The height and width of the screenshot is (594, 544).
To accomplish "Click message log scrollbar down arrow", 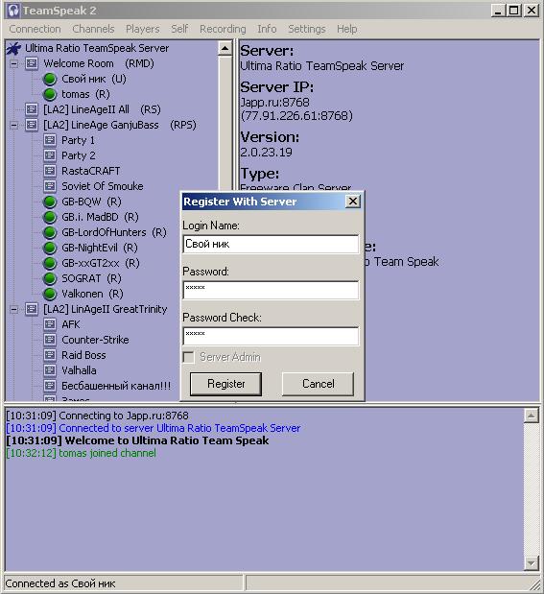I will click(532, 563).
